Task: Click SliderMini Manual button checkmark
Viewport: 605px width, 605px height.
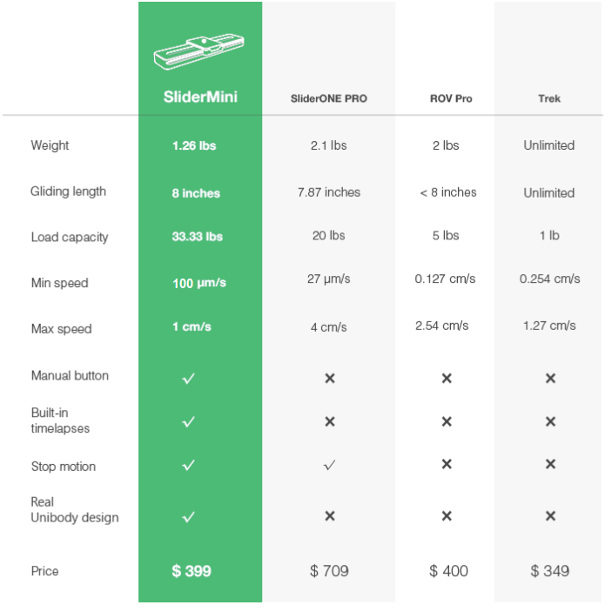Action: pyautogui.click(x=189, y=378)
